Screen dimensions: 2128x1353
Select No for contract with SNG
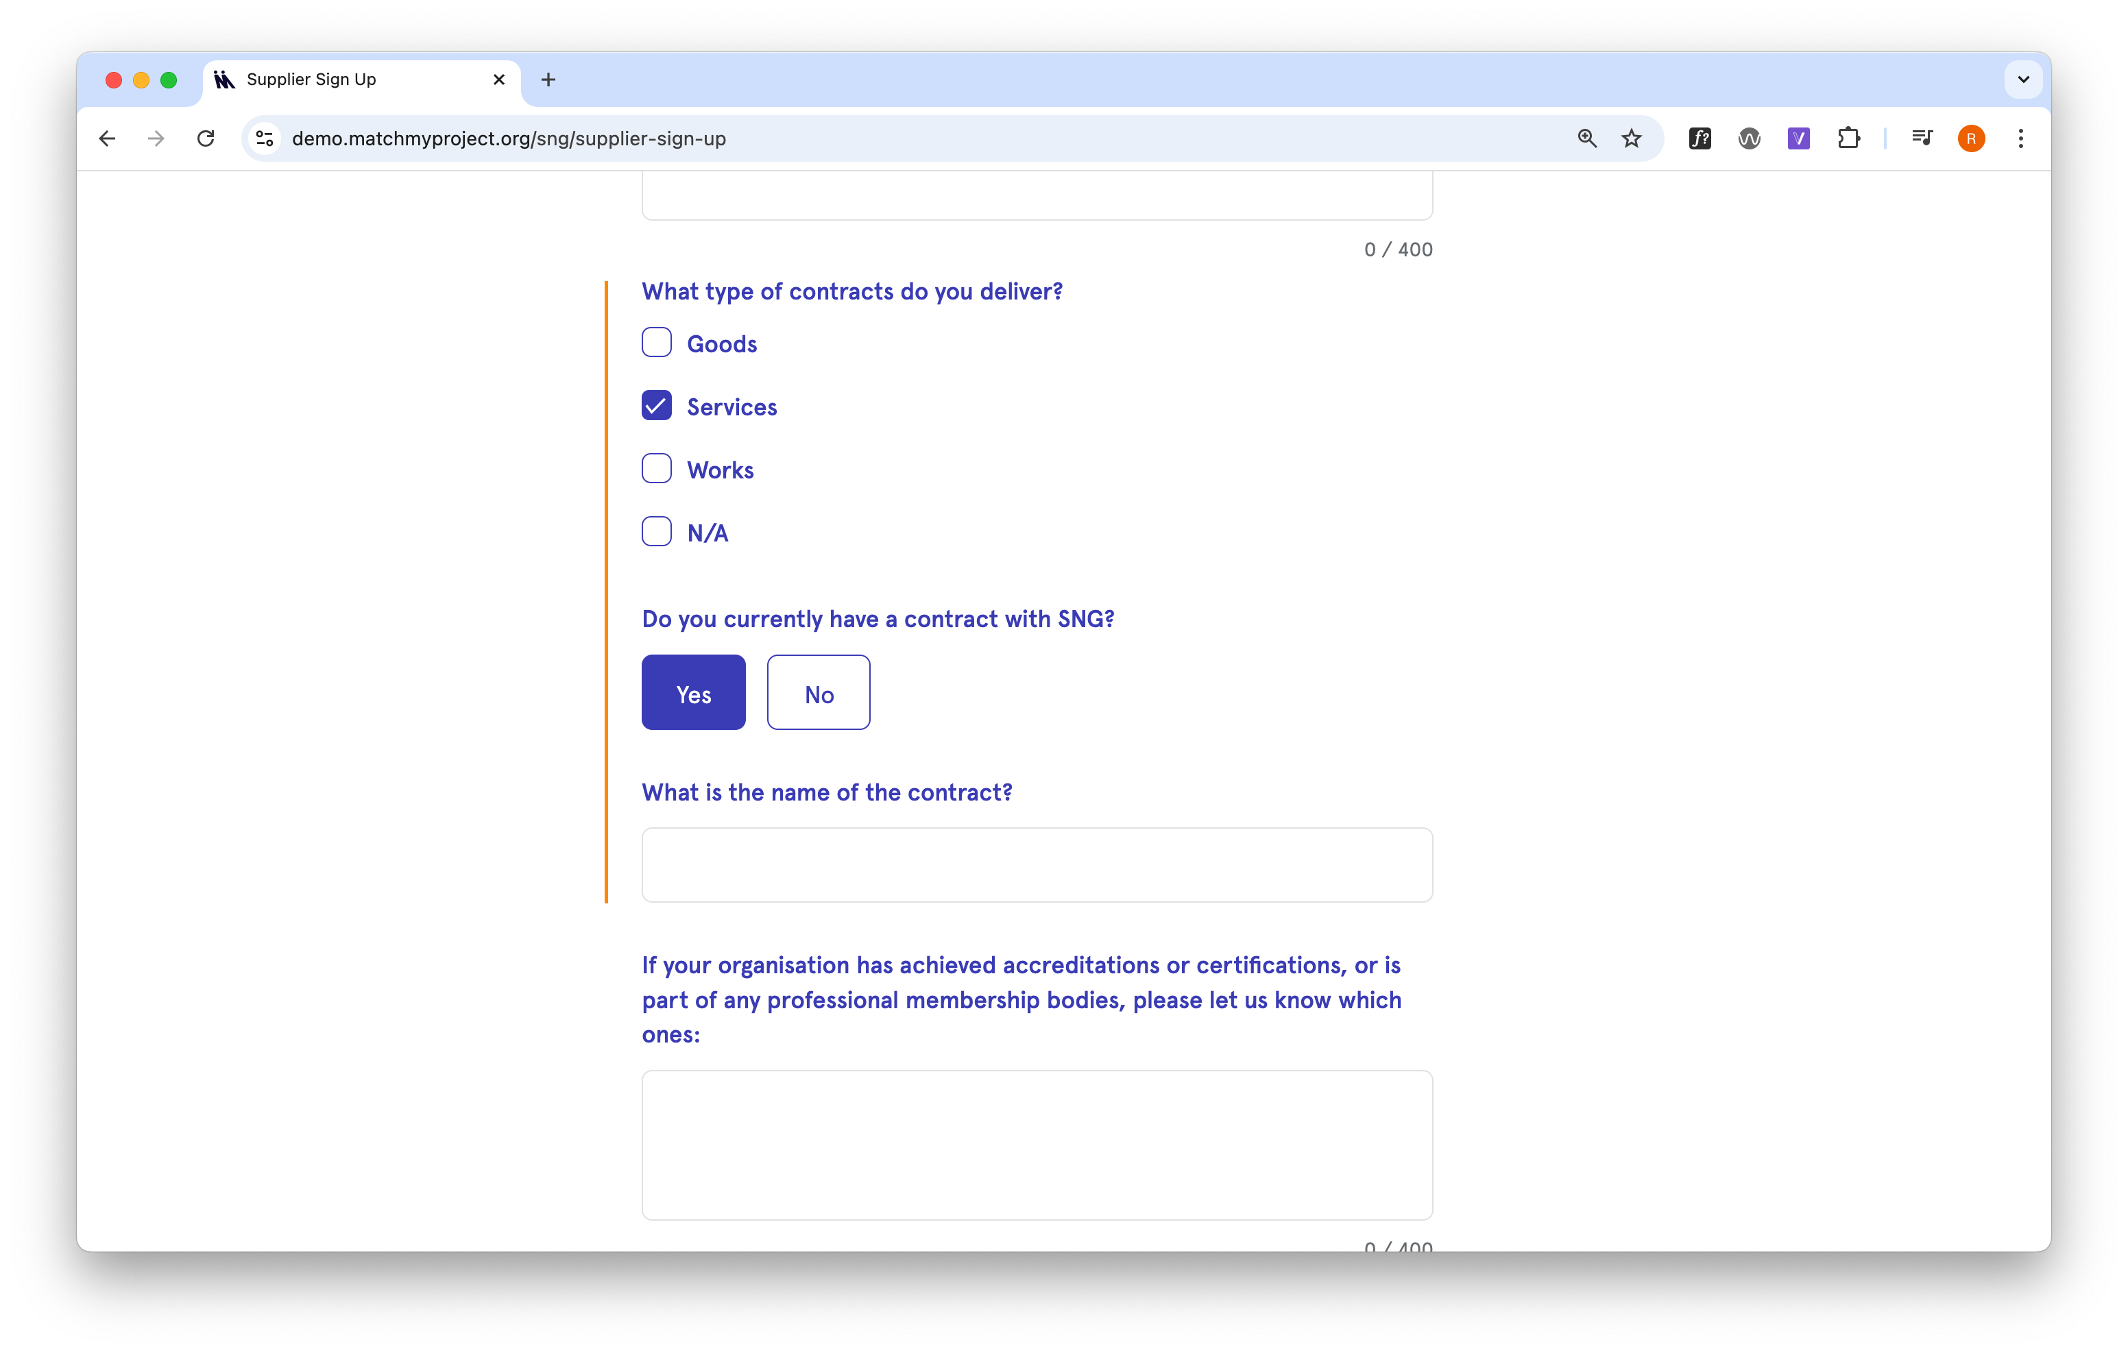[x=819, y=693]
